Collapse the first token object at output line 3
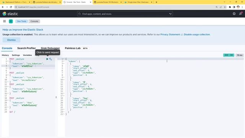Viewport: 245px width, 138px height. tap(64, 64)
